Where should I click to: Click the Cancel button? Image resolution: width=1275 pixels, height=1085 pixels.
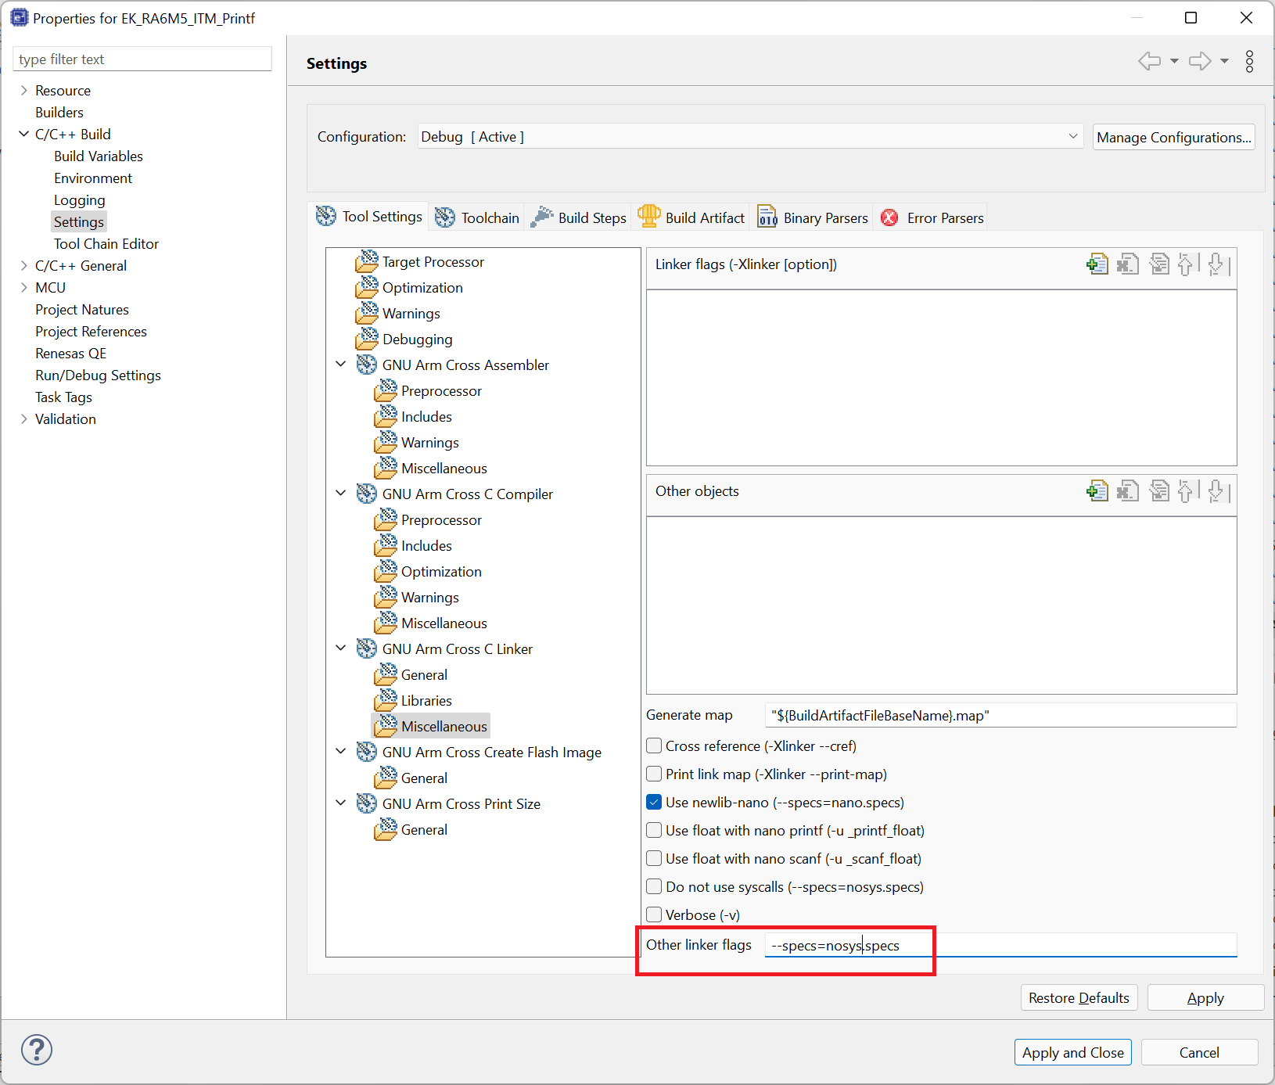[x=1199, y=1052]
